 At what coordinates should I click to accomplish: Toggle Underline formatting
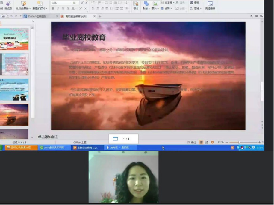(63, 8)
